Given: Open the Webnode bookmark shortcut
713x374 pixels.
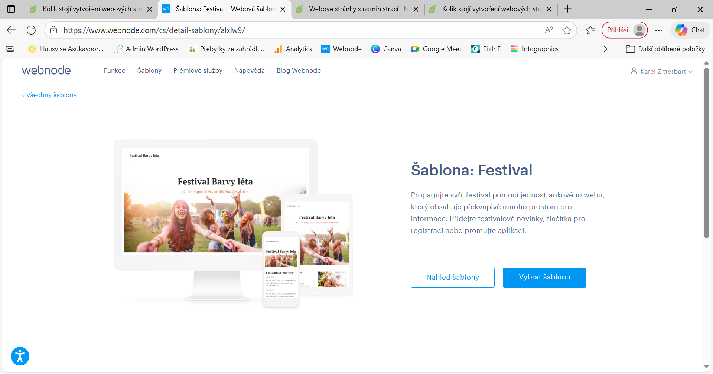Looking at the screenshot, I should (341, 49).
